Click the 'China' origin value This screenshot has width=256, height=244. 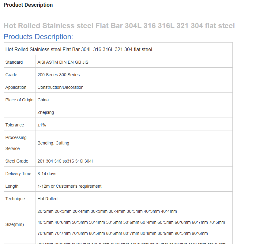click(43, 100)
